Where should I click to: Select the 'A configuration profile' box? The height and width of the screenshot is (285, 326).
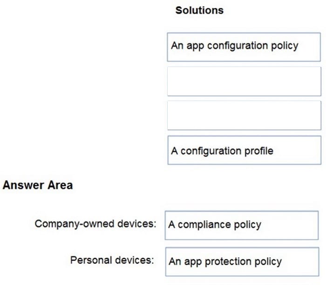[x=244, y=150]
